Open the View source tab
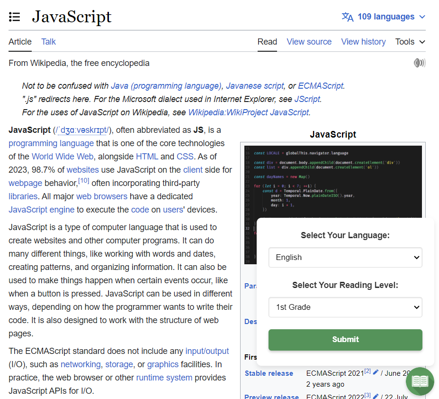439x399 pixels. (x=309, y=42)
